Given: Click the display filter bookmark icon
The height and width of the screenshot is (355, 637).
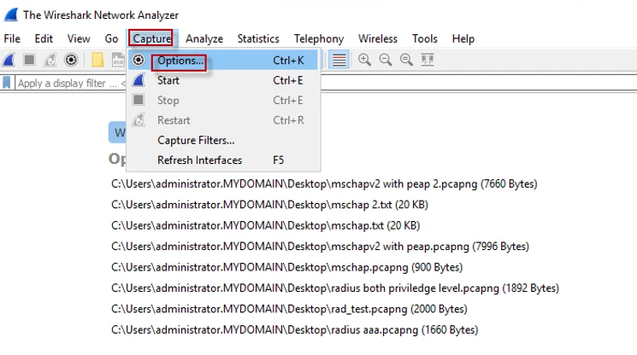Looking at the screenshot, I should [8, 84].
